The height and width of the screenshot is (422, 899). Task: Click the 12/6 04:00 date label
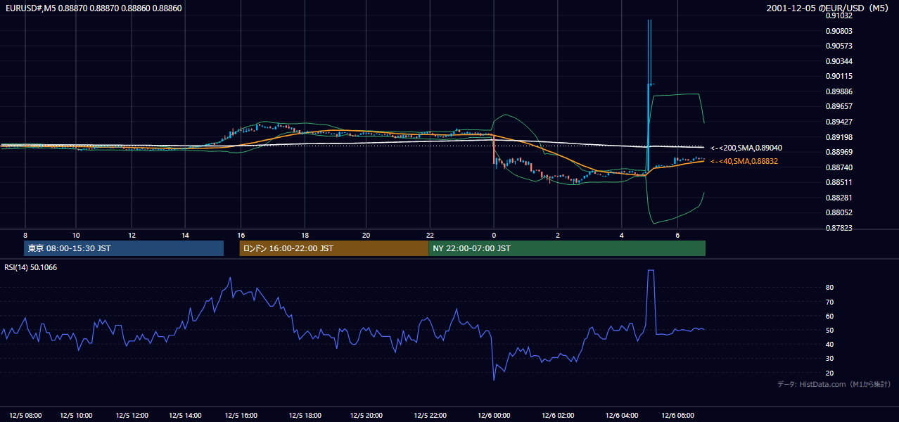click(622, 415)
